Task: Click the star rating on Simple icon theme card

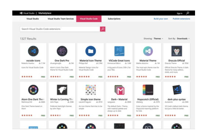Action: (x=84, y=115)
